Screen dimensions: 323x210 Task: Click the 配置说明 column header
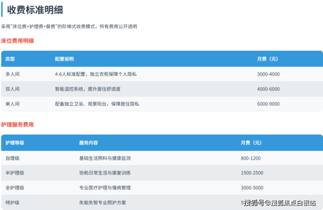coord(64,59)
